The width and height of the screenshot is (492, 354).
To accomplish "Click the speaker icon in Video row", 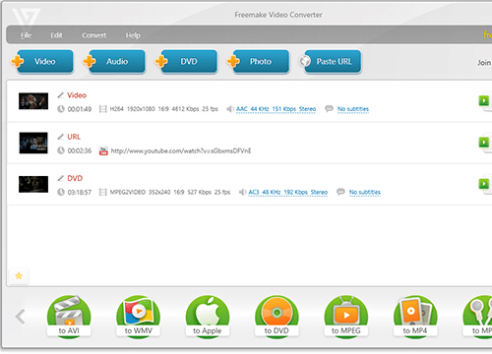I will (x=230, y=109).
